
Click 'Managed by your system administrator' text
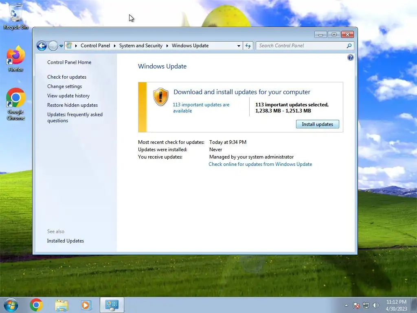251,157
